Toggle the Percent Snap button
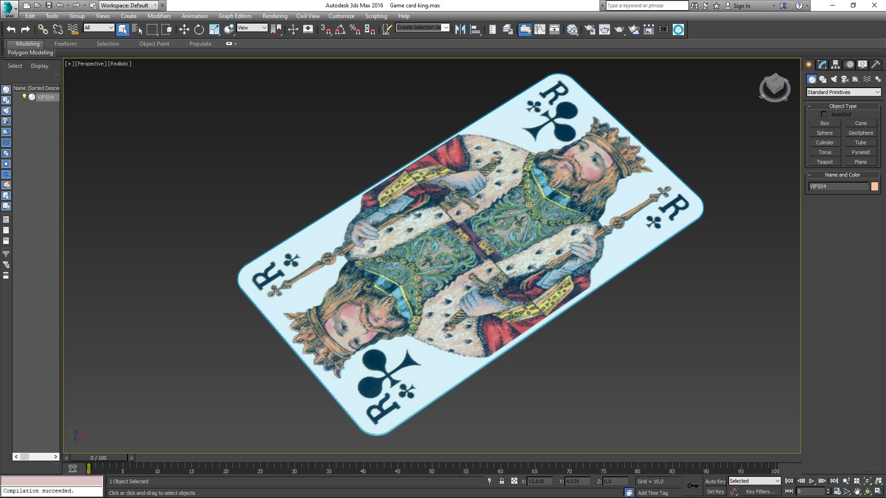 (355, 30)
